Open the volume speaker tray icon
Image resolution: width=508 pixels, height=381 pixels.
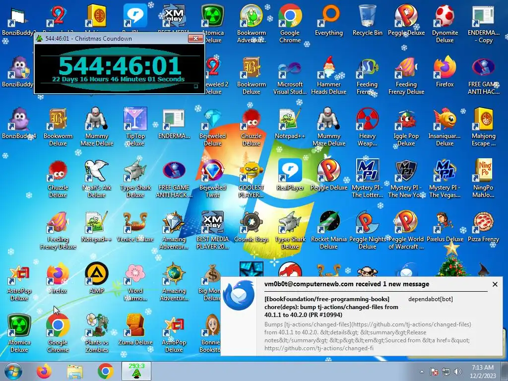pos(457,372)
